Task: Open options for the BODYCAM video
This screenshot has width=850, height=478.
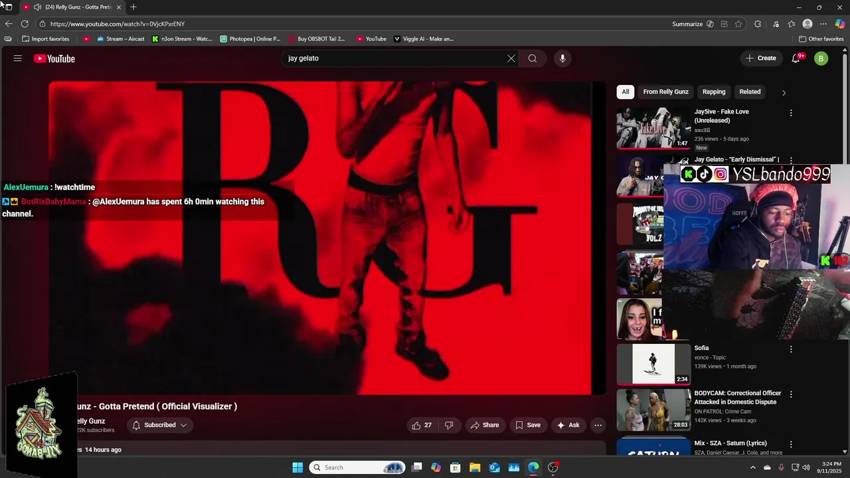Action: point(790,394)
